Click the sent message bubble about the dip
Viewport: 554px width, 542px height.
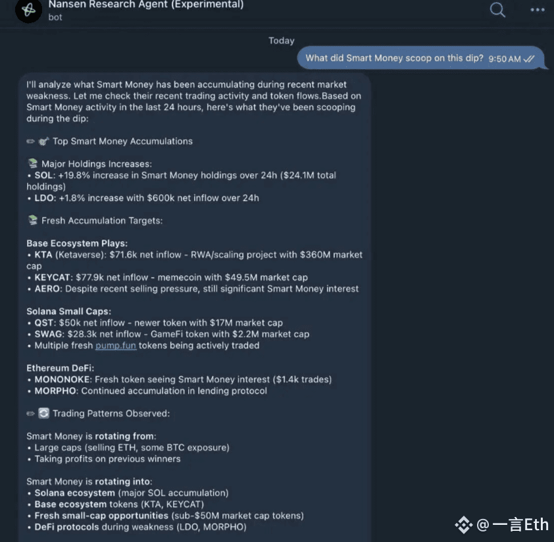pos(420,59)
